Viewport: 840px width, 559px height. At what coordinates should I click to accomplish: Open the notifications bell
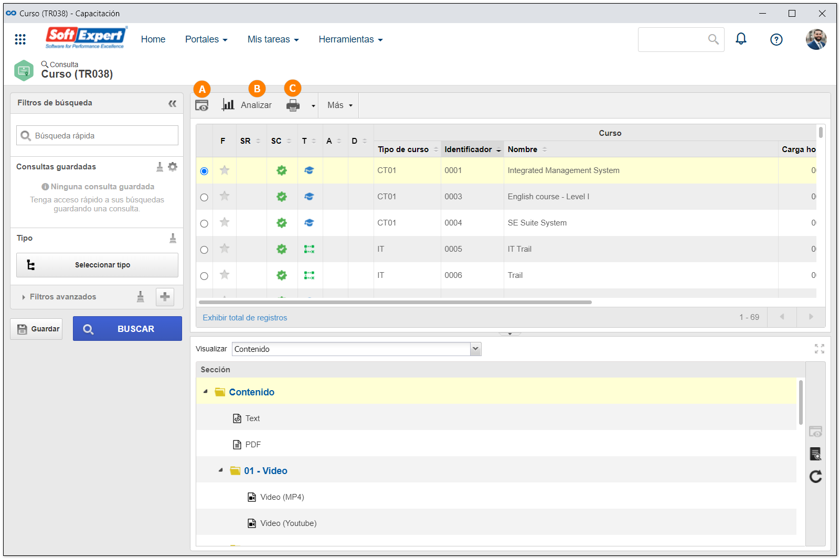pos(741,39)
